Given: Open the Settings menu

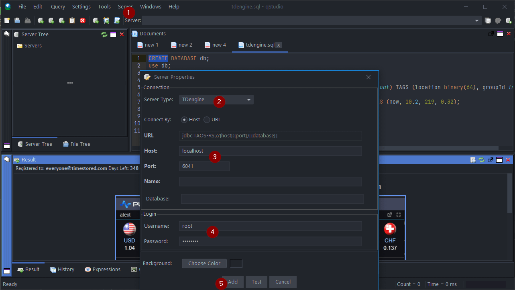Looking at the screenshot, I should [x=81, y=7].
